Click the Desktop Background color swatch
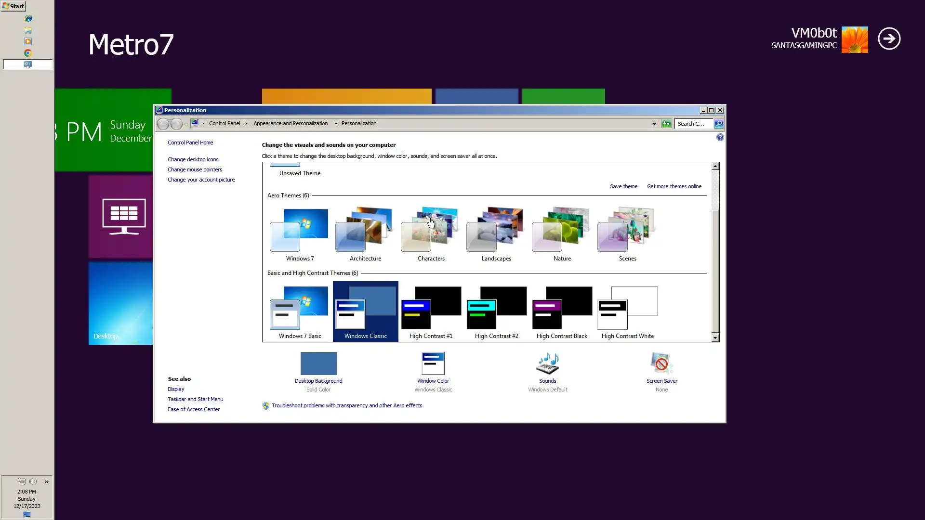The image size is (925, 520). coord(318,364)
